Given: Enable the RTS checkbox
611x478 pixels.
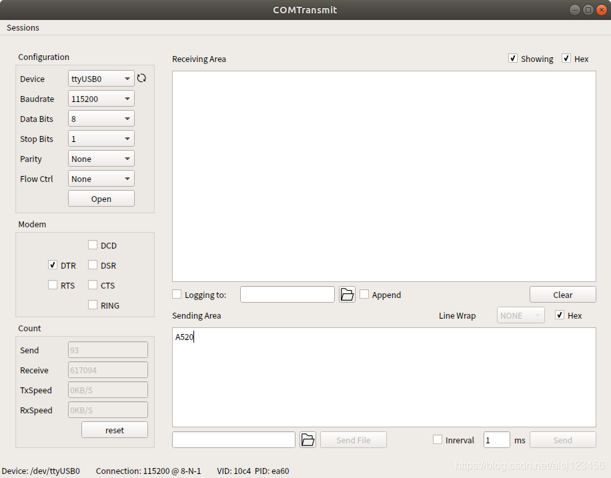Looking at the screenshot, I should point(53,285).
